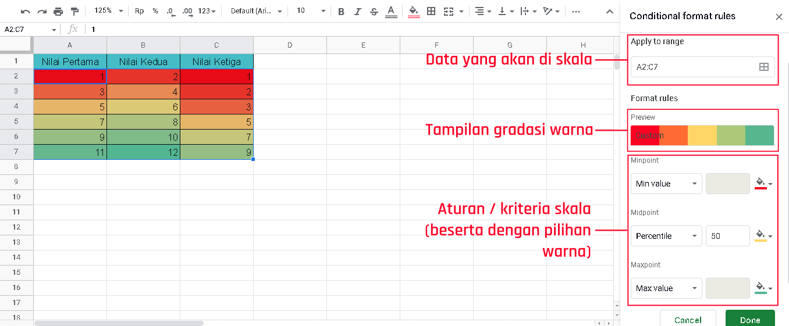Toggle strikethrough formatting

tap(374, 11)
